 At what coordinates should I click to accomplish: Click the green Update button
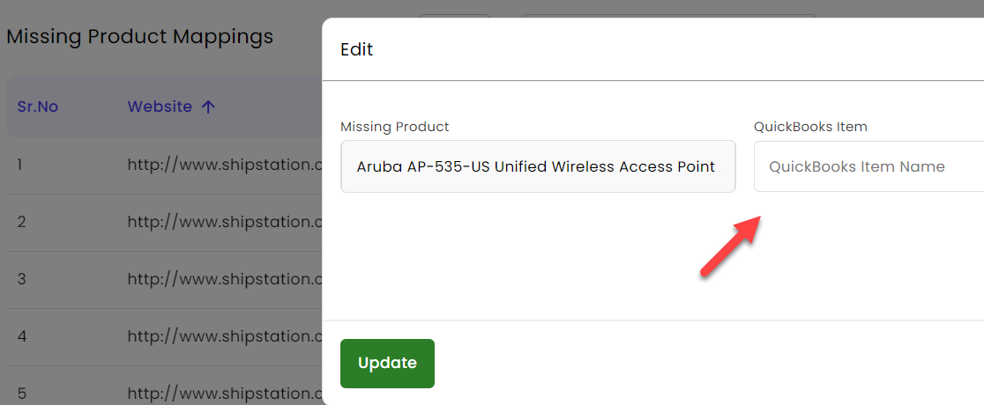(x=387, y=364)
